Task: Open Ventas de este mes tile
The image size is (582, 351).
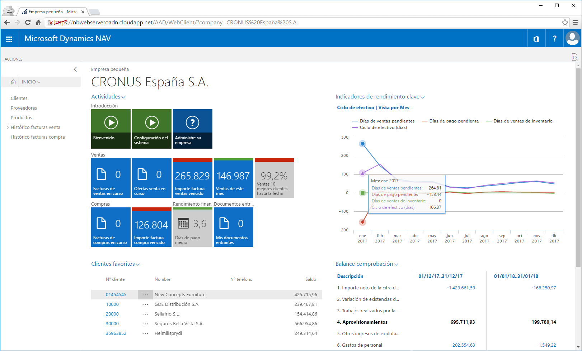Action: click(x=234, y=178)
